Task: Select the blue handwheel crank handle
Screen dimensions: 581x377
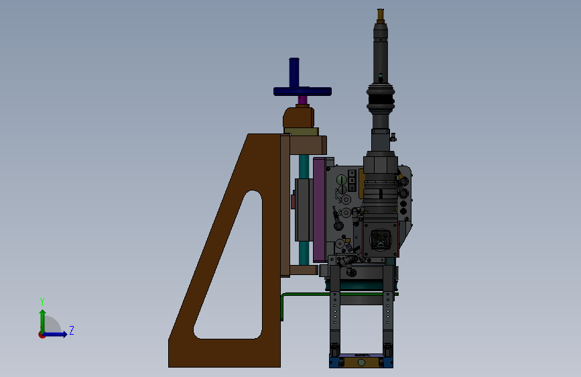Action: [x=294, y=72]
